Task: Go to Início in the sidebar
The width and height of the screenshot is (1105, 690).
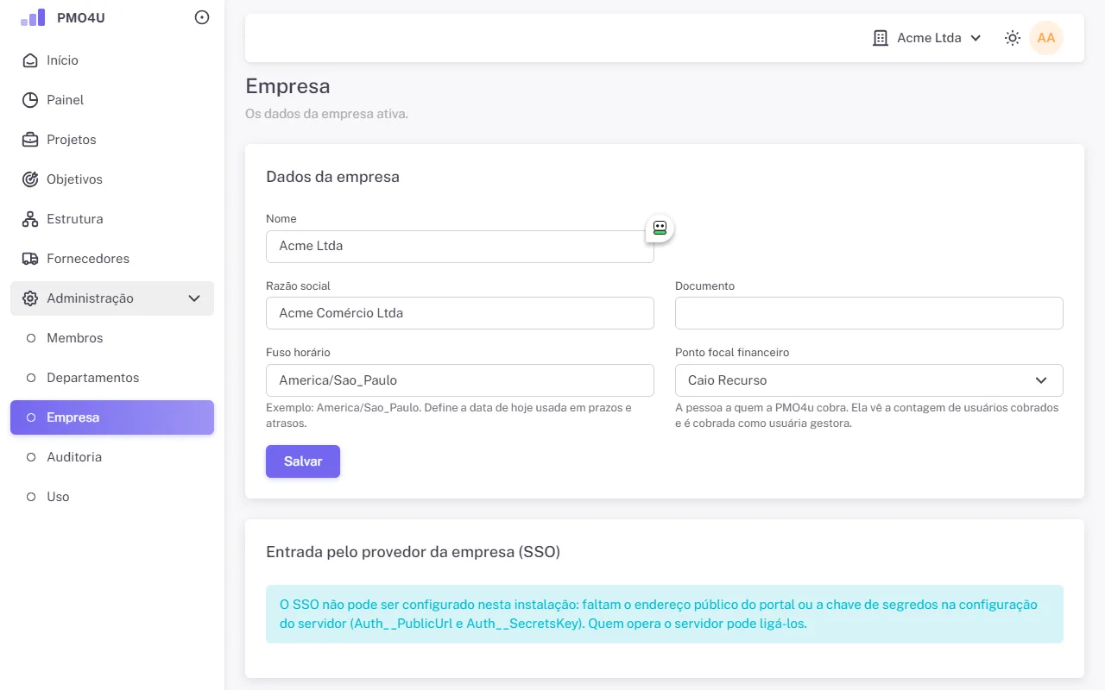Action: coord(112,60)
